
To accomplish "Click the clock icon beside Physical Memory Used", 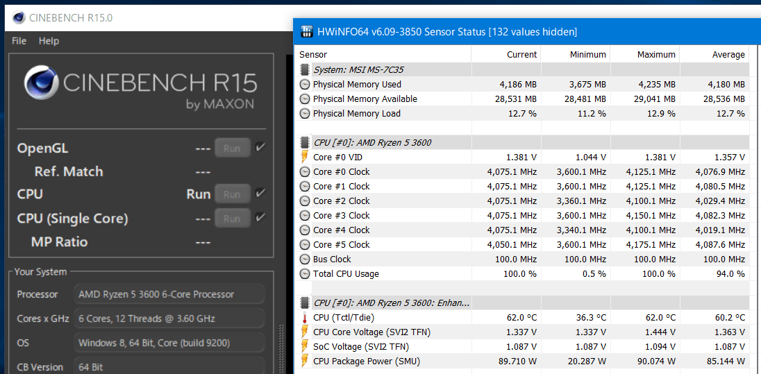I will coord(305,85).
